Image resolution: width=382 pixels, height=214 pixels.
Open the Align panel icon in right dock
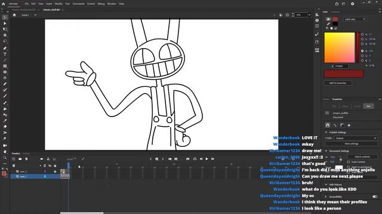(317, 15)
